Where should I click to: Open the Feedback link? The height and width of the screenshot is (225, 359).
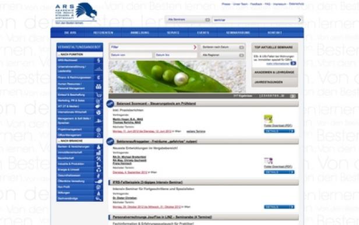[256, 4]
